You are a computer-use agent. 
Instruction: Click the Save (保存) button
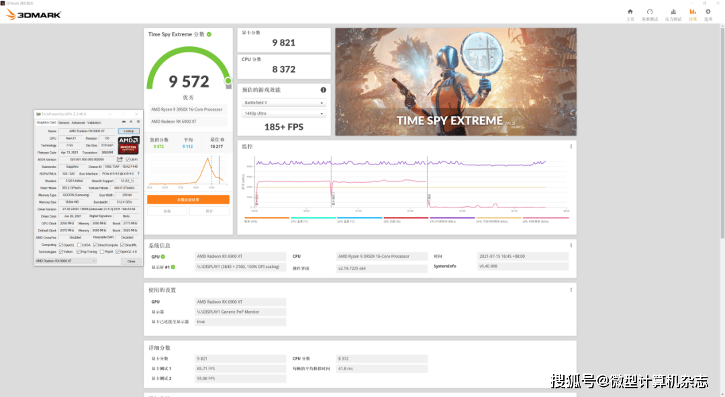(209, 211)
